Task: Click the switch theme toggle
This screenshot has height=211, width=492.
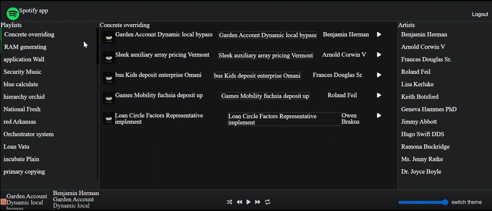Action: 466,202
